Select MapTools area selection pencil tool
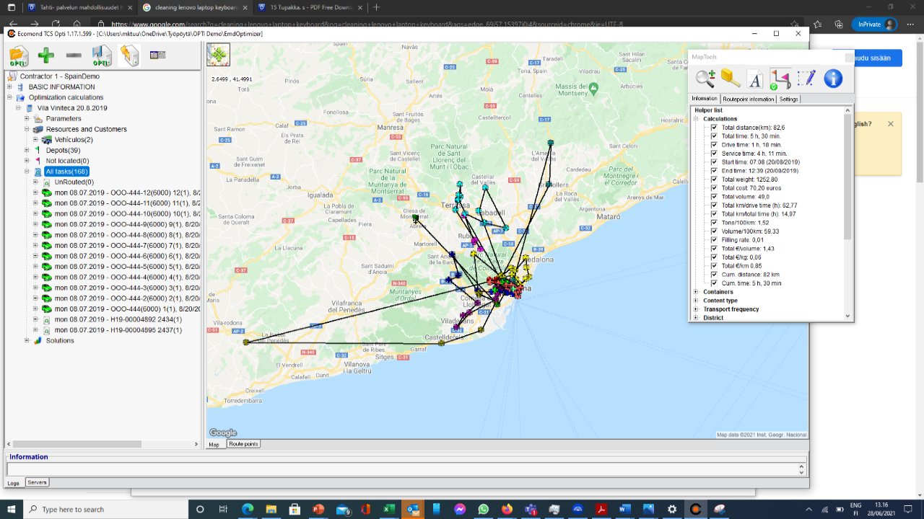 (806, 78)
